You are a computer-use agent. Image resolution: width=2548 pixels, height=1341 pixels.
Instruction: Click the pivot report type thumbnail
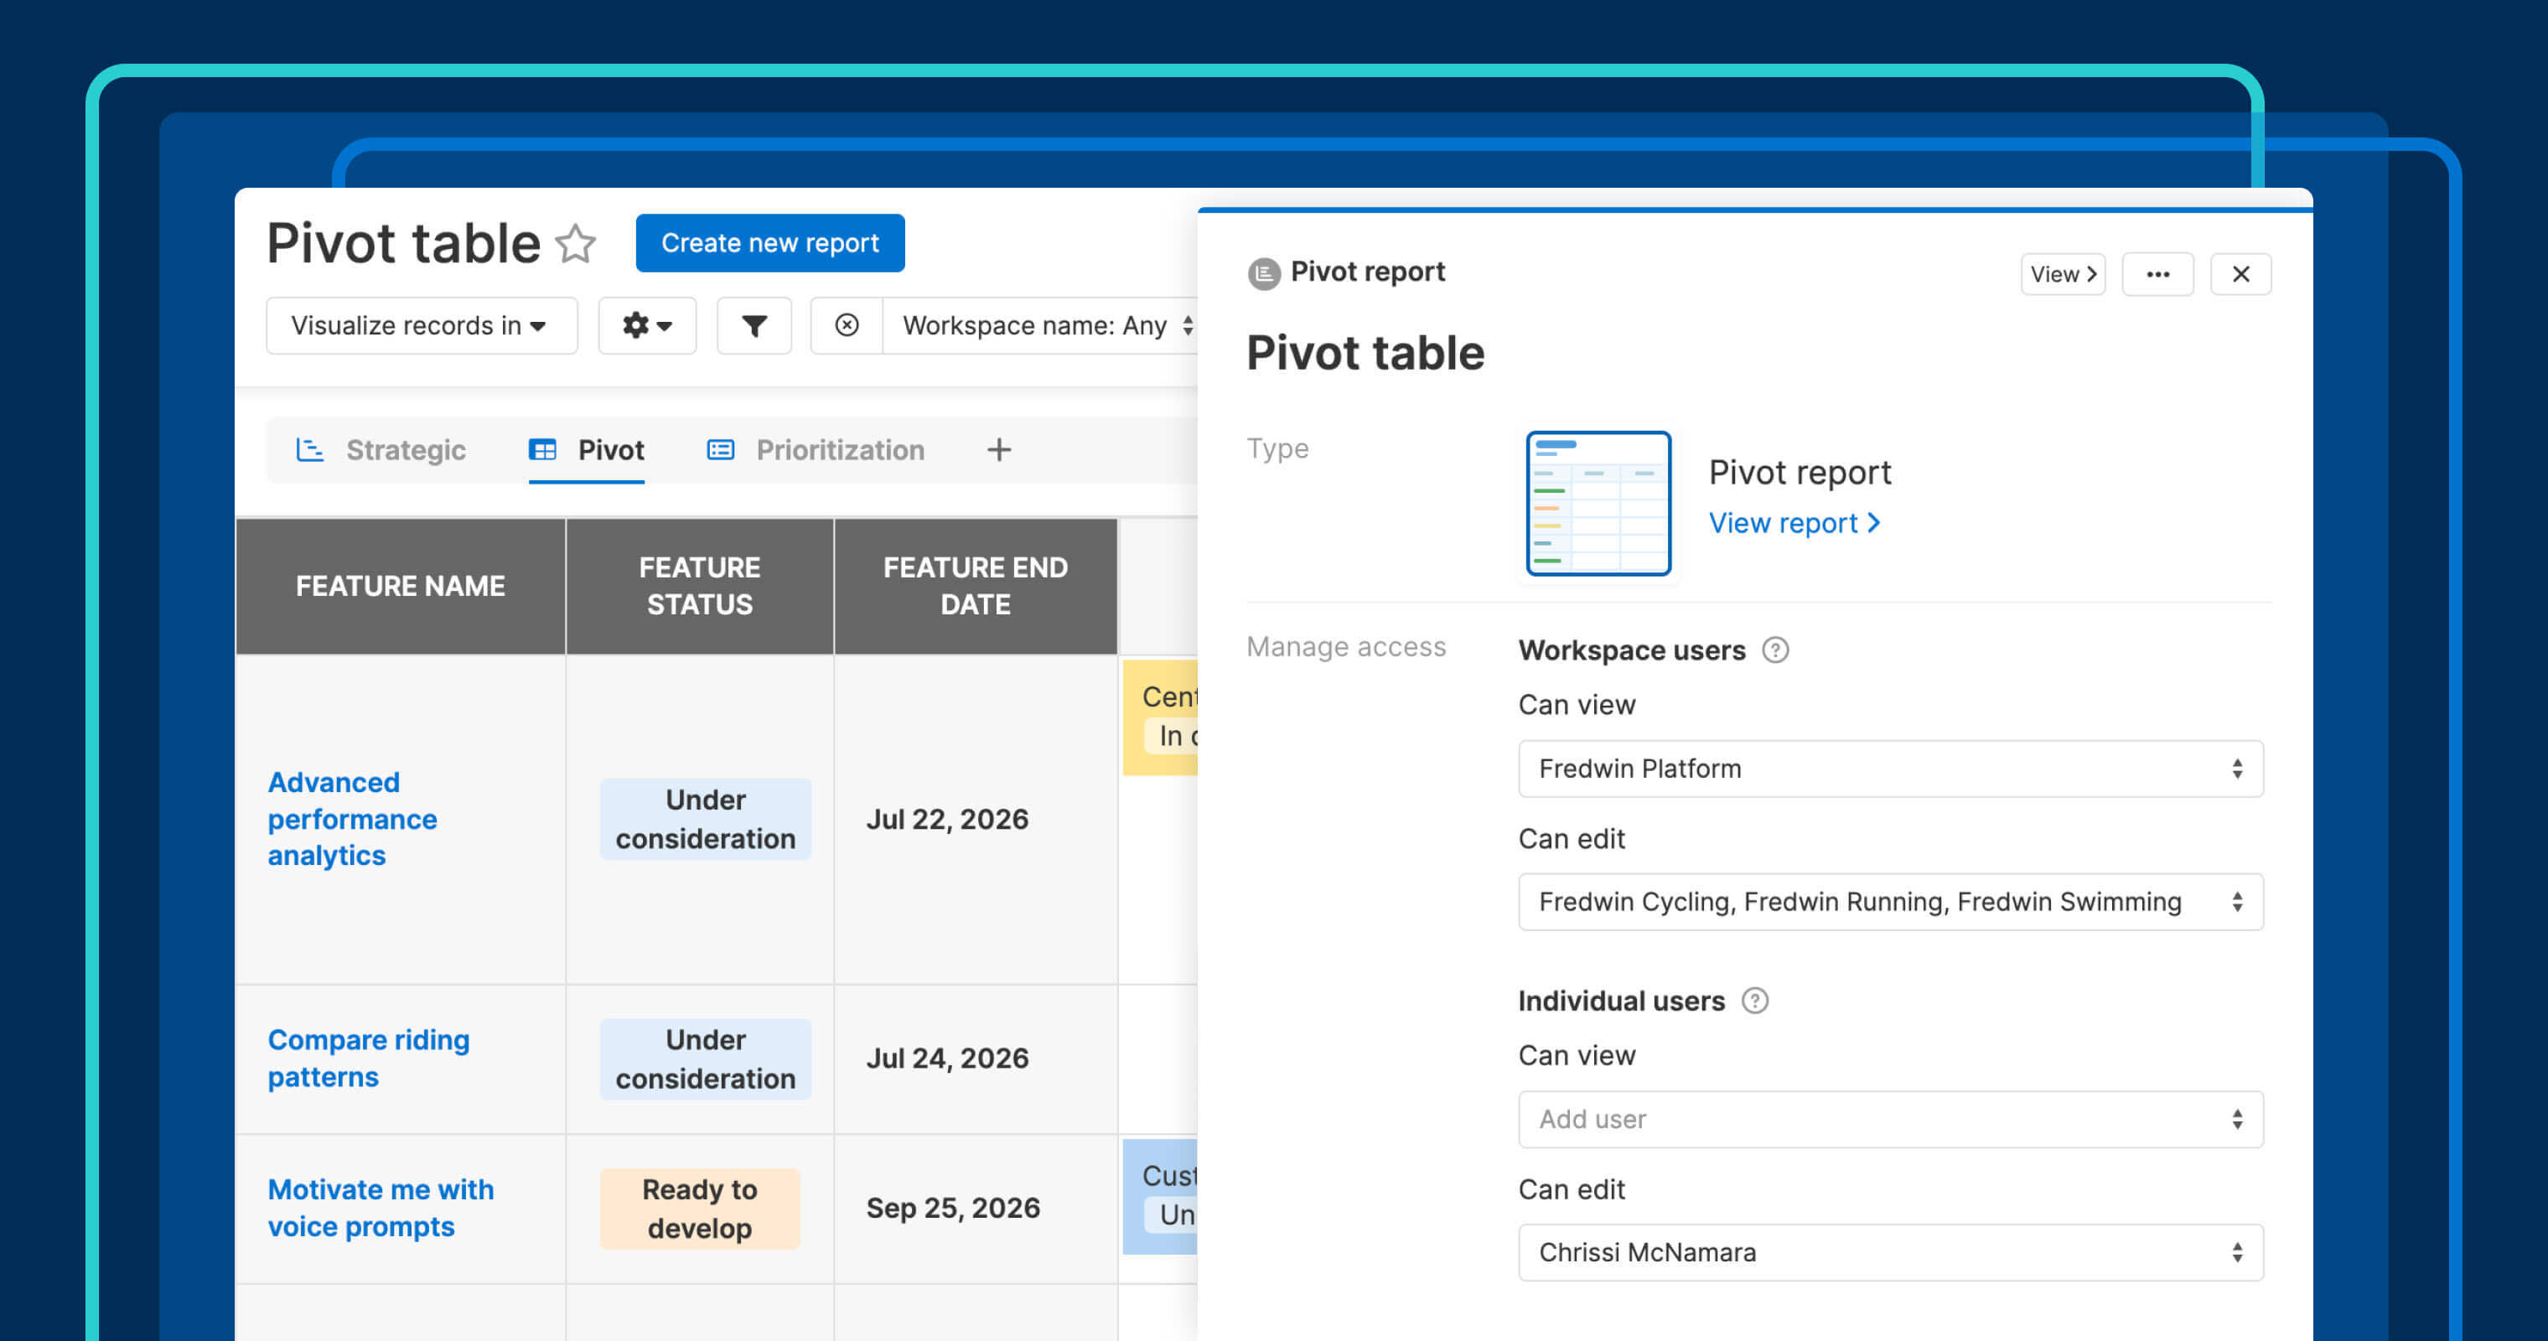coord(1597,502)
